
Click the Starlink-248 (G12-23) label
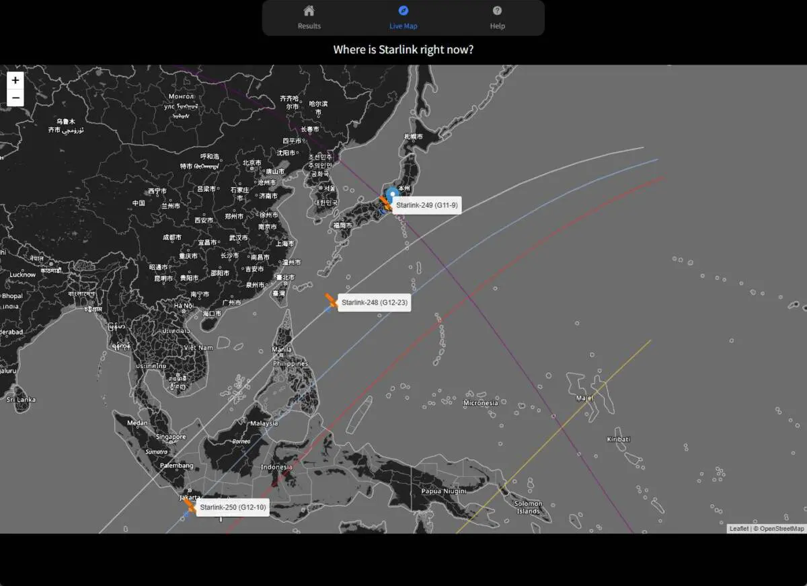pos(374,303)
